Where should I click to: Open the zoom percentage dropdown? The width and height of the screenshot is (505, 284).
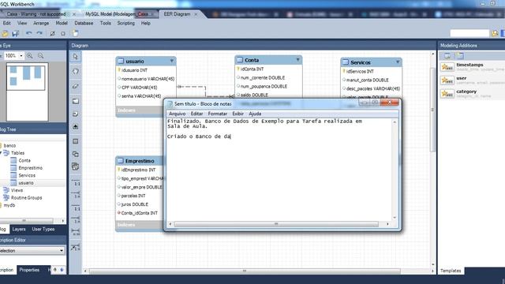[x=21, y=56]
